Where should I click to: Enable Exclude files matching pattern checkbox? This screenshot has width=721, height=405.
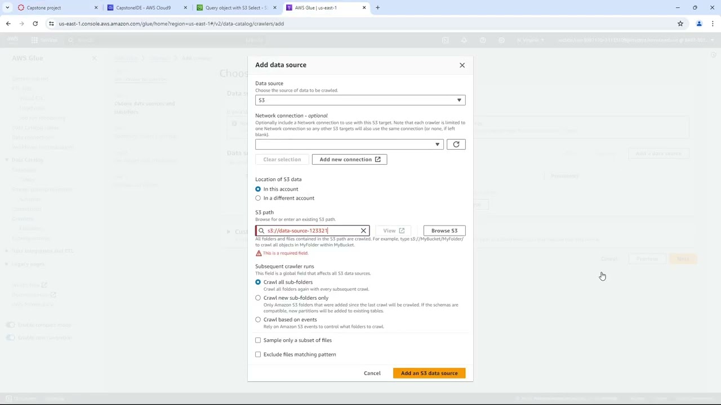258,354
